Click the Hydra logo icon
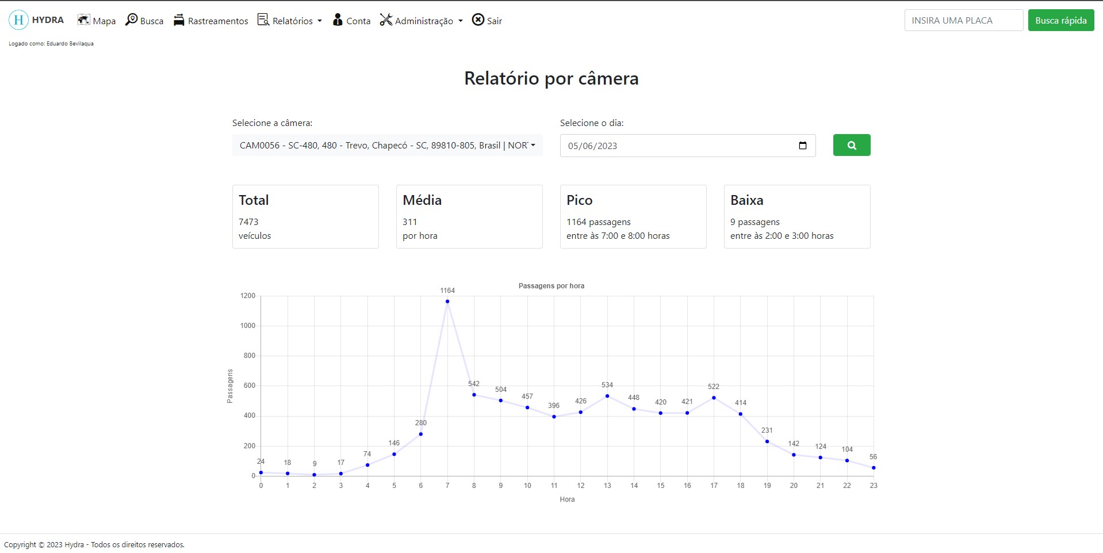 [18, 20]
